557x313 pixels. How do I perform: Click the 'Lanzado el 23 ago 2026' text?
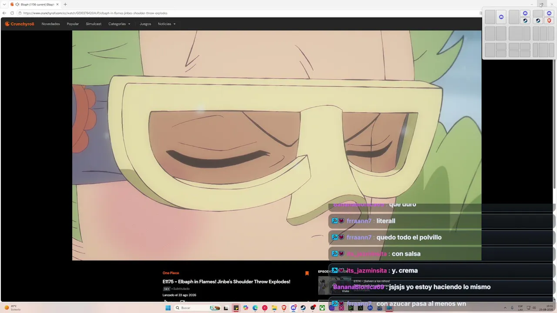pyautogui.click(x=179, y=295)
